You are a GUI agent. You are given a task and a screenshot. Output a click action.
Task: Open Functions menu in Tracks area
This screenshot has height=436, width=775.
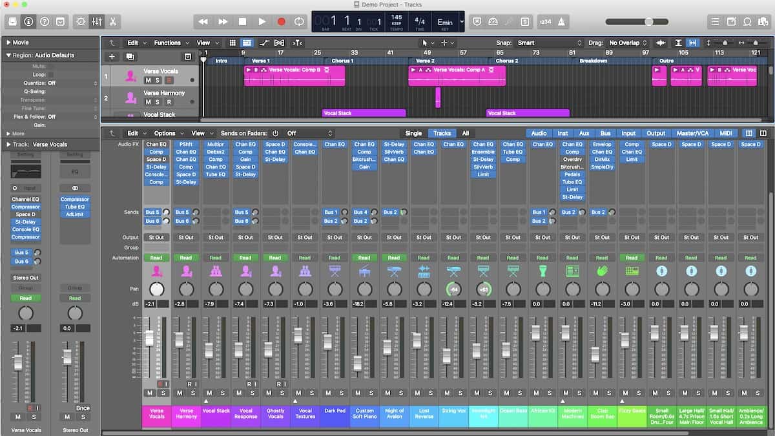[170, 43]
